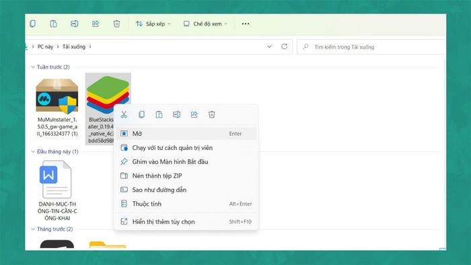Select the MuMuInstaller file thumbnail

tap(57, 96)
